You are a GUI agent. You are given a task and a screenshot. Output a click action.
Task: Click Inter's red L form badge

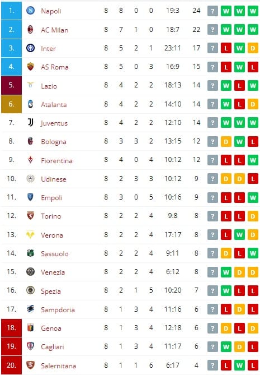tap(226, 48)
